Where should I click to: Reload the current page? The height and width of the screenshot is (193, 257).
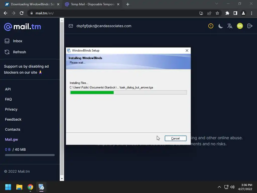coord(22,13)
